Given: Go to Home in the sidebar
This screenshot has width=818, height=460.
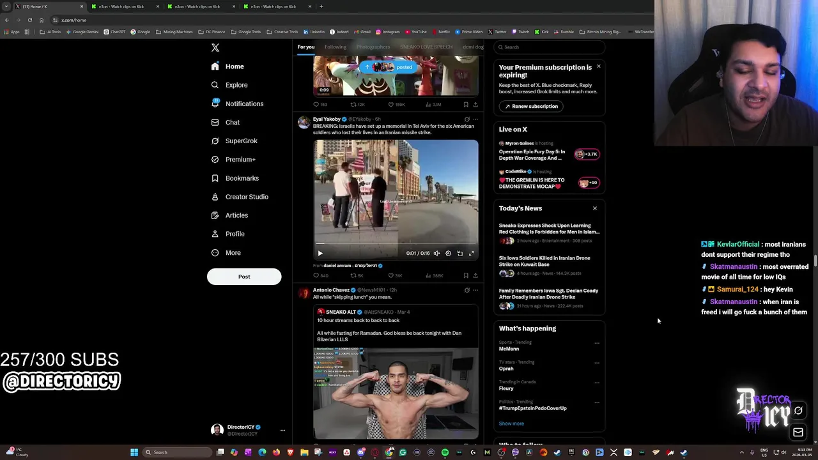Looking at the screenshot, I should tap(228, 66).
